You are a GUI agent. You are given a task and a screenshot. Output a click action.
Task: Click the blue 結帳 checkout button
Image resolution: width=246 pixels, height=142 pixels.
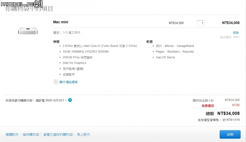click(230, 134)
